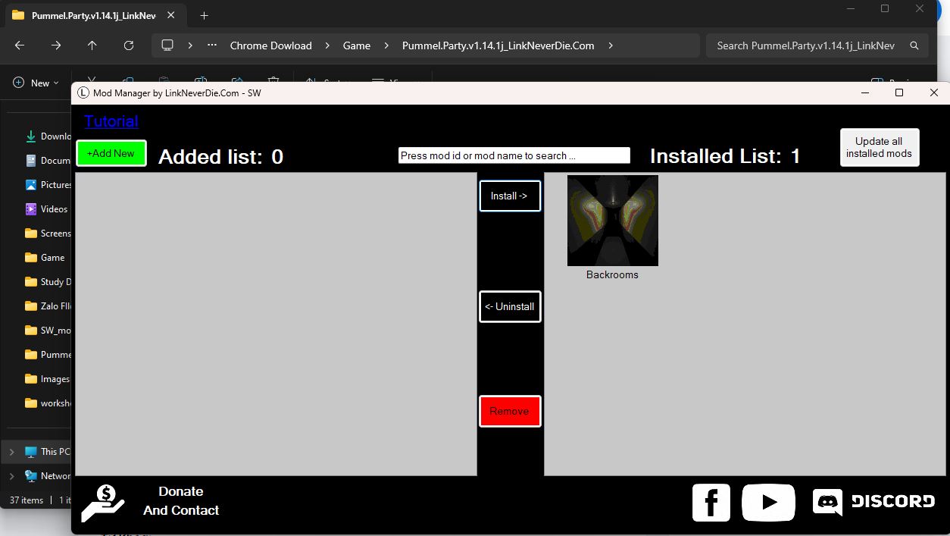Click Update all installed mods button
Screen dimensions: 950x536
pos(879,147)
